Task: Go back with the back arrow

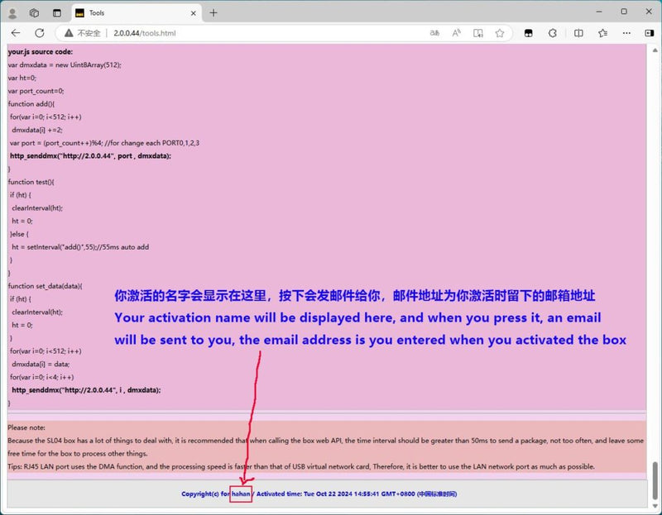Action: coord(16,33)
